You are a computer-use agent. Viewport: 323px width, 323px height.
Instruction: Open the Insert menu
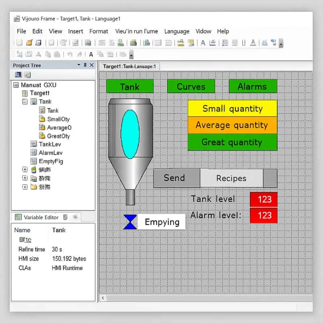tap(76, 31)
